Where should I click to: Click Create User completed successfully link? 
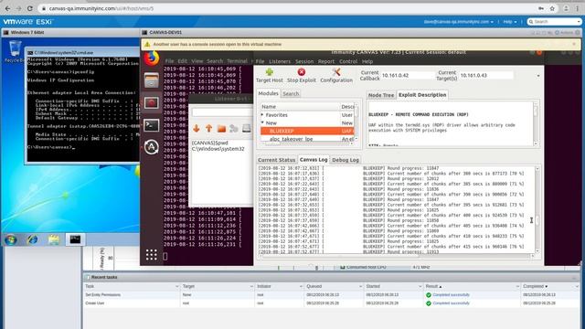tap(451, 303)
